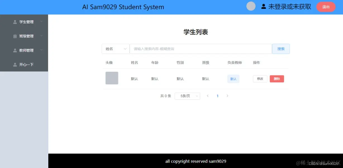Open the 5条/页 page size selector
This screenshot has height=168, width=343.
coord(187,96)
